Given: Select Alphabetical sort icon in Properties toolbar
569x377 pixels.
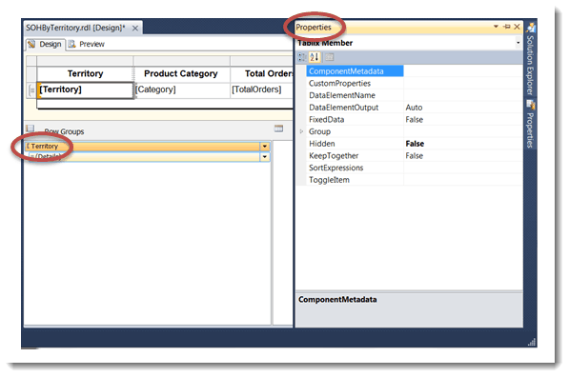Looking at the screenshot, I should click(x=315, y=57).
